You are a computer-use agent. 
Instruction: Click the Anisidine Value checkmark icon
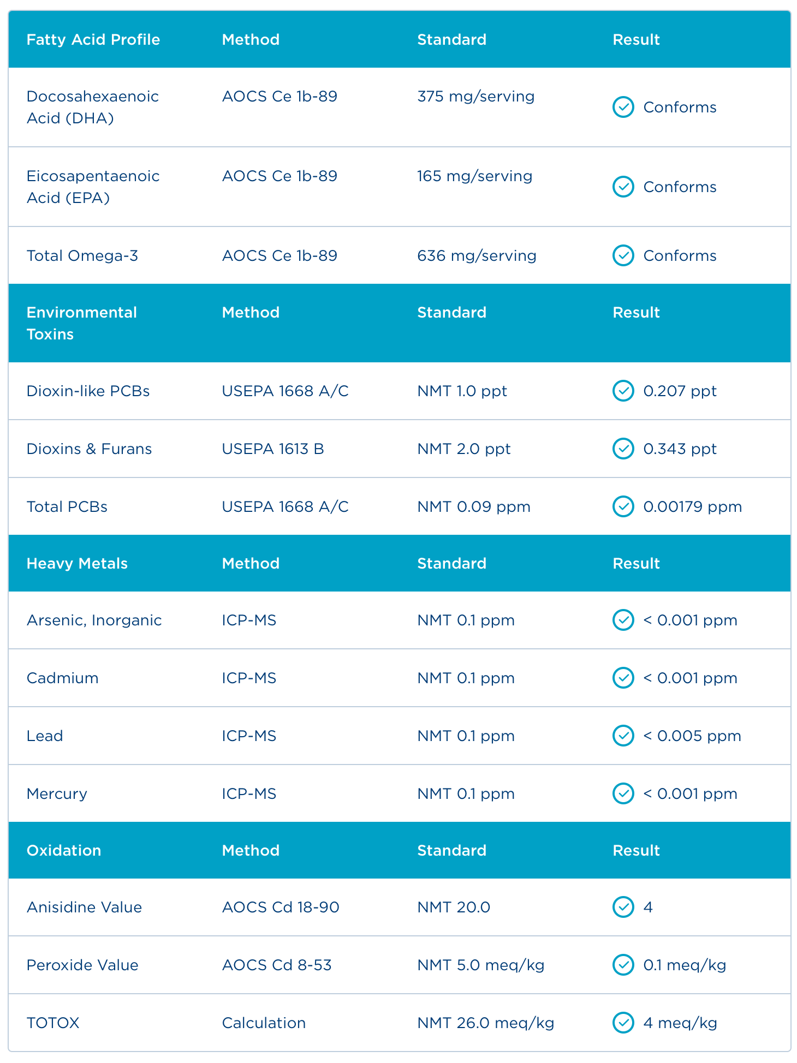(x=623, y=907)
